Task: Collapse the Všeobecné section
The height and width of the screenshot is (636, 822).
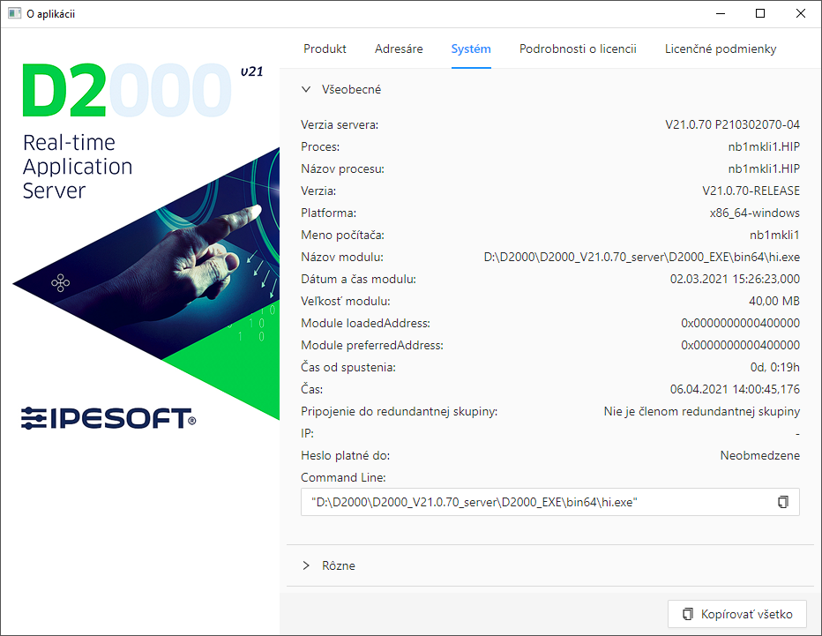Action: [x=306, y=89]
